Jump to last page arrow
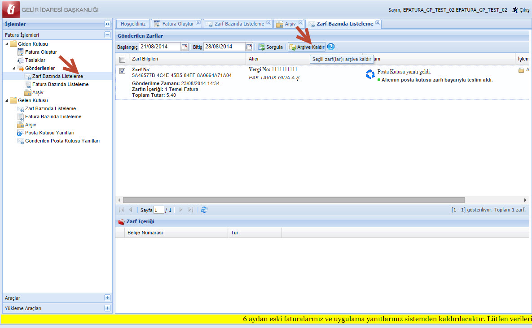 [x=191, y=210]
